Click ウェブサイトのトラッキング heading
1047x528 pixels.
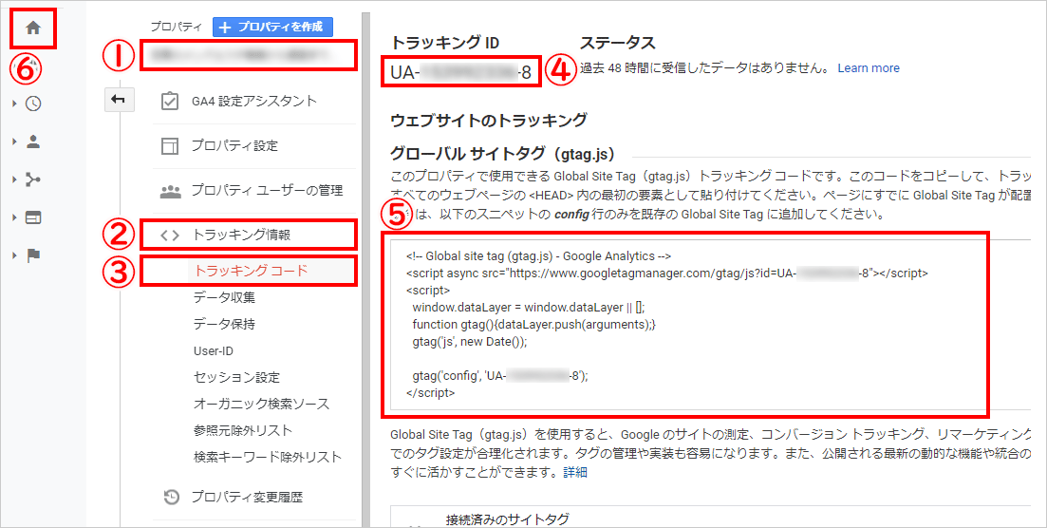pyautogui.click(x=489, y=121)
